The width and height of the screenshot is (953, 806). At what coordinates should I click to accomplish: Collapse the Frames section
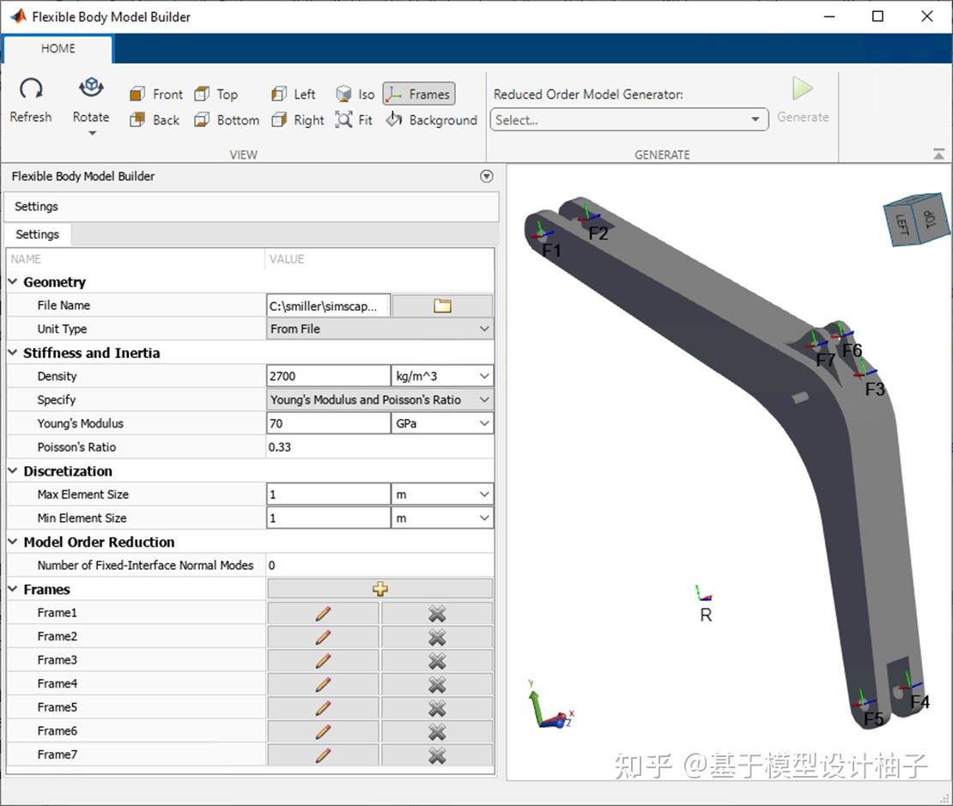(14, 590)
